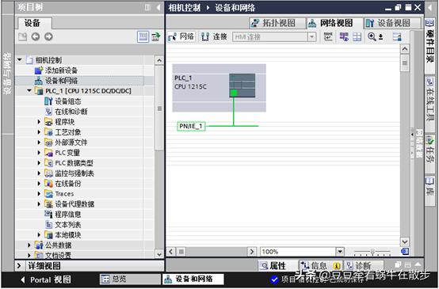This screenshot has height=289, width=439.
Task: Expand the Traces folder
Action: tap(39, 194)
